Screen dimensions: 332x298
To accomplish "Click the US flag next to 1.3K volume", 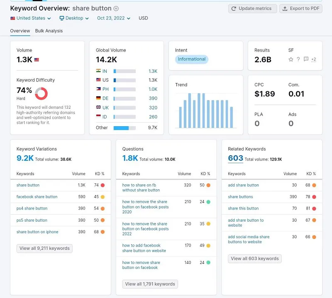I will click(37, 60).
